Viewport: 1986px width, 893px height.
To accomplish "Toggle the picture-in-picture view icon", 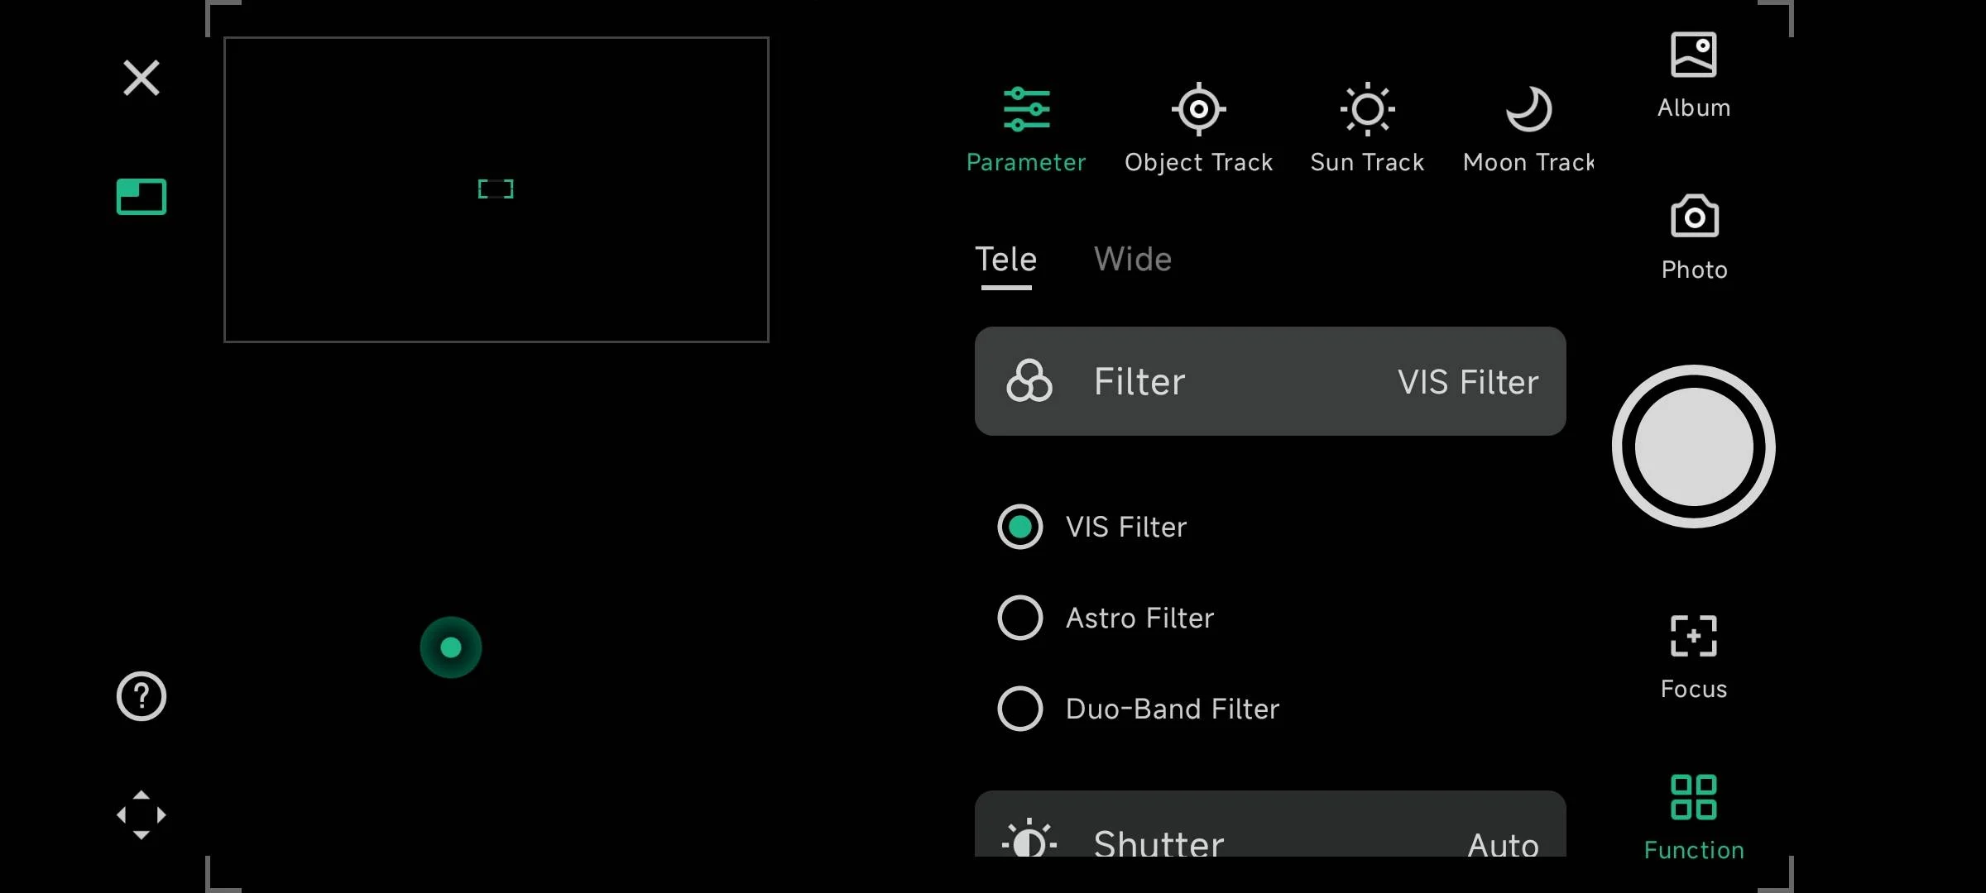I will (x=142, y=197).
